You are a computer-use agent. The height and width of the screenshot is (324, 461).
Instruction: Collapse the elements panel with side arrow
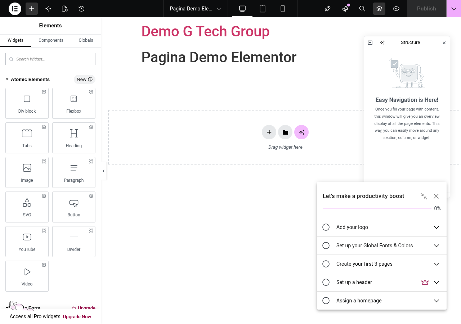click(x=103, y=171)
